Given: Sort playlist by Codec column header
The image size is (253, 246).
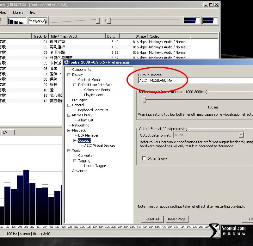Looking at the screenshot, I should click(x=169, y=36).
